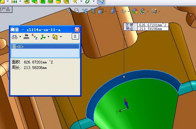Click the 产品 tab label at the left edge

point(6,9)
